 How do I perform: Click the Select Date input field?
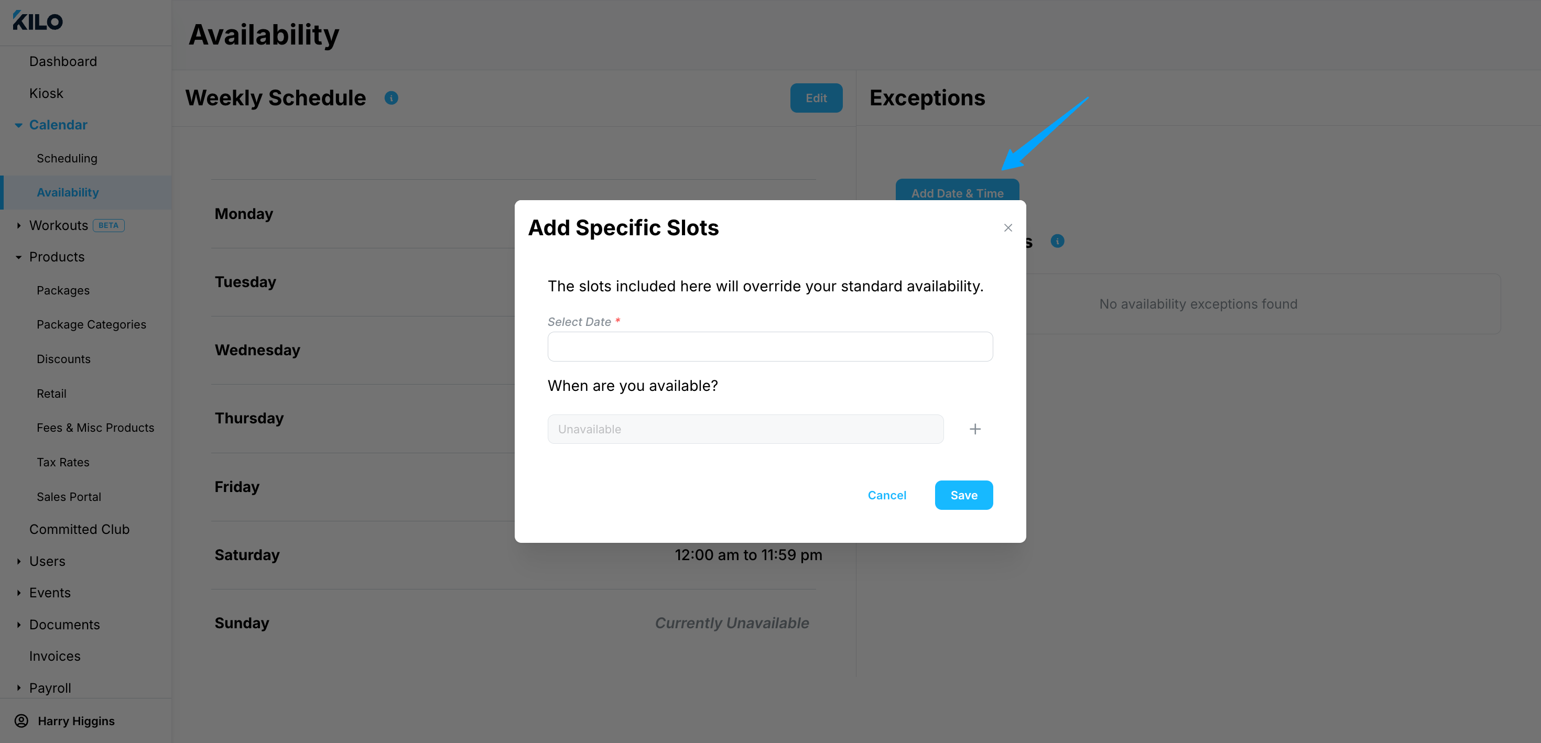pyautogui.click(x=770, y=346)
